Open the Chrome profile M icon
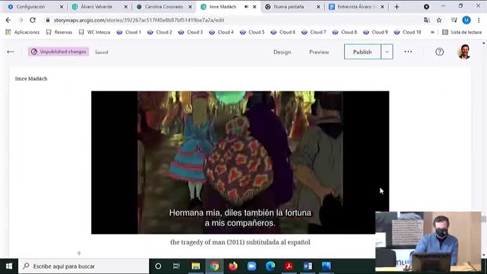 tap(466, 20)
